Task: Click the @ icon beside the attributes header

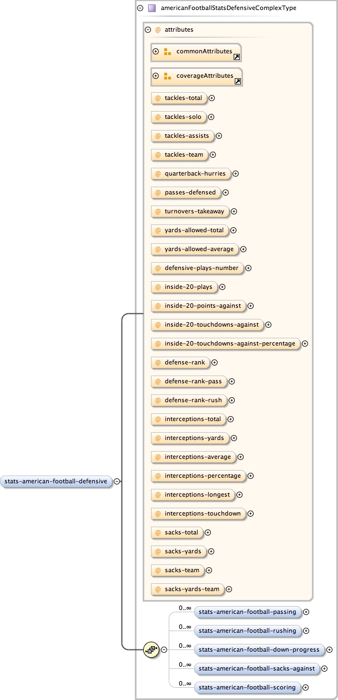Action: click(158, 30)
